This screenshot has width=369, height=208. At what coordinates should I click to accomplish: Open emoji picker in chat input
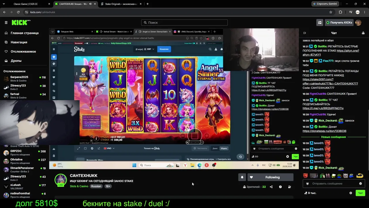[360, 183]
